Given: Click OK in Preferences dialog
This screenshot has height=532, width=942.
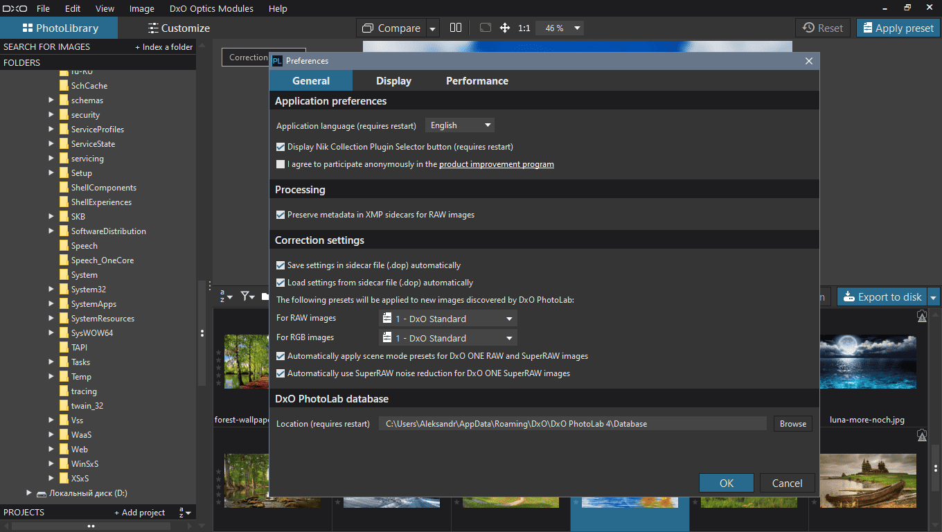Looking at the screenshot, I should pyautogui.click(x=727, y=484).
